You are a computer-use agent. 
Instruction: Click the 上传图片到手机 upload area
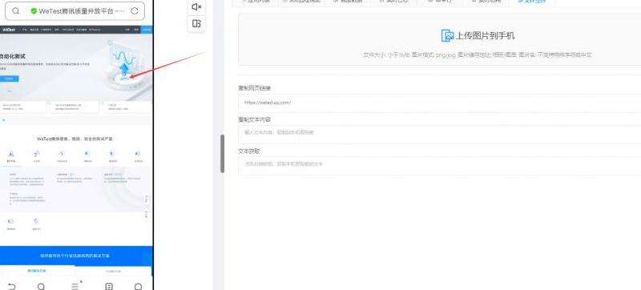coord(439,39)
